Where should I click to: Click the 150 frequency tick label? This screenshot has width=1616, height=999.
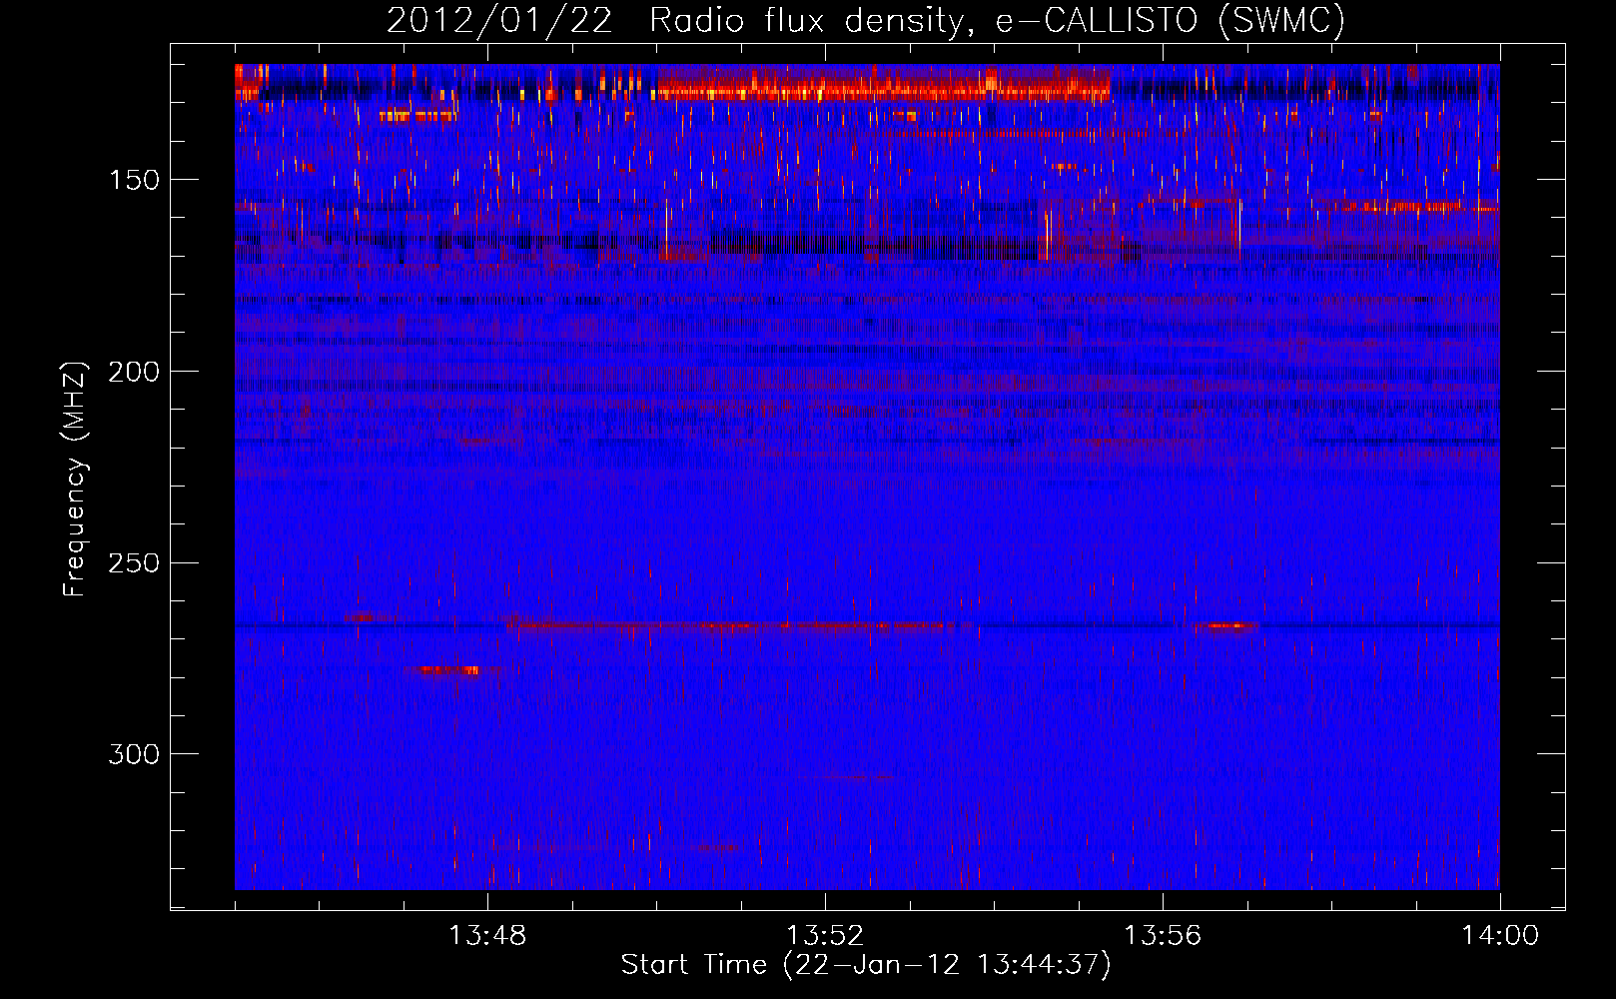click(x=134, y=180)
